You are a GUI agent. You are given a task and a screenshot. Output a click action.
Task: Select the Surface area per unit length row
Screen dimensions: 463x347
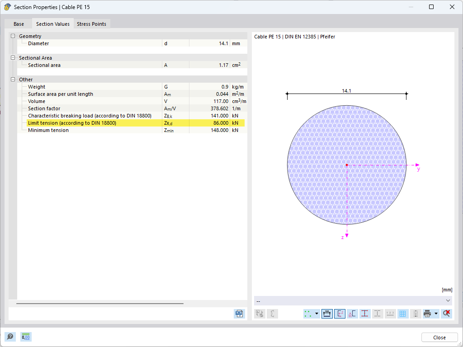[x=132, y=94]
